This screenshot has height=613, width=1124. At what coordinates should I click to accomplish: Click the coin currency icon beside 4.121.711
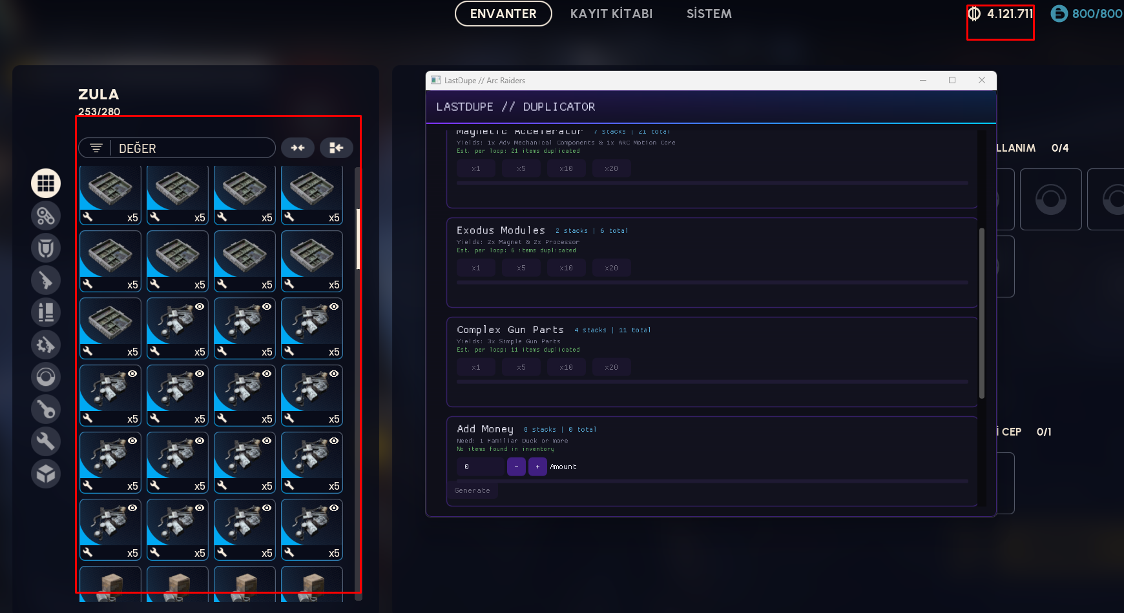pyautogui.click(x=975, y=14)
